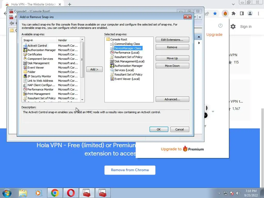
Task: Click the Event Viewer (Local) icon
Action: pos(112,79)
